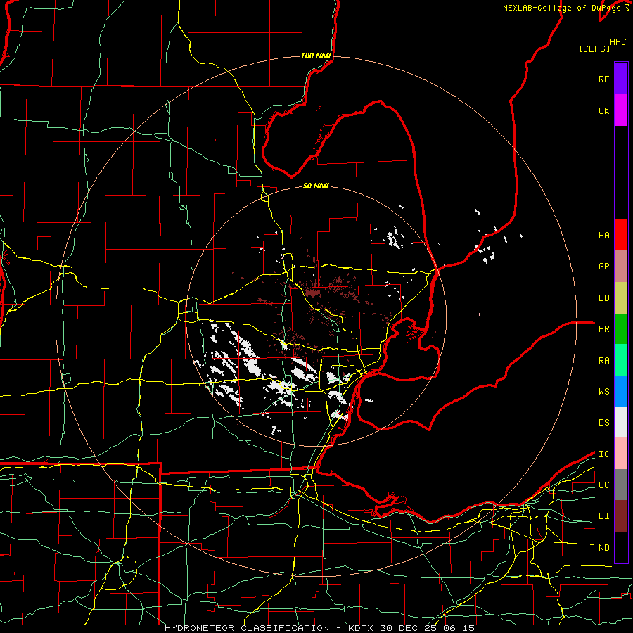Click the WS blue legend swatch
633x633 pixels.
[621, 391]
